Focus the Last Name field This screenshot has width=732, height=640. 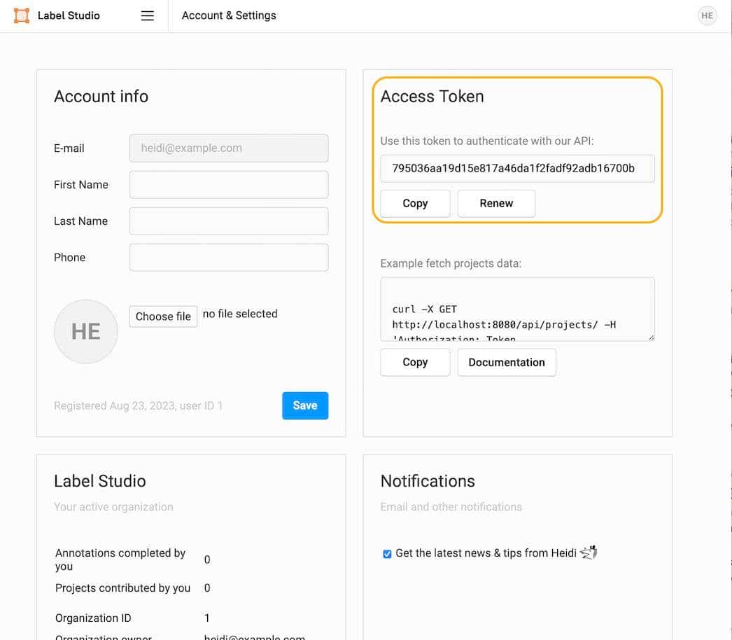[x=229, y=221]
